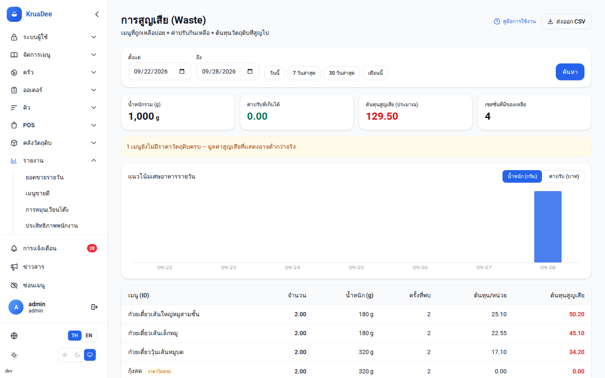Export data with ส่งออก CSV
Viewport: 605px width, 378px height.
click(566, 21)
